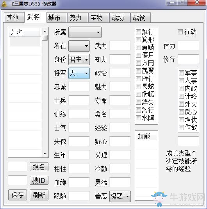The height and width of the screenshot is (209, 207).
Task: Click the 技能 list column header
Action: click(x=146, y=136)
